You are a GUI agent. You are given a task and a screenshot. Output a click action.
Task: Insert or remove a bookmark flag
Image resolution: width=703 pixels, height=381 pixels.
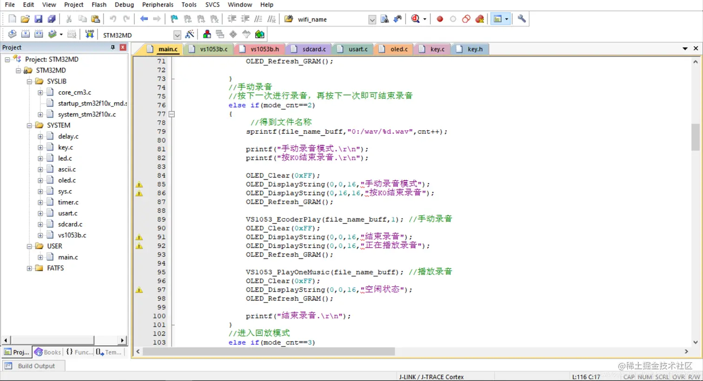coord(174,19)
